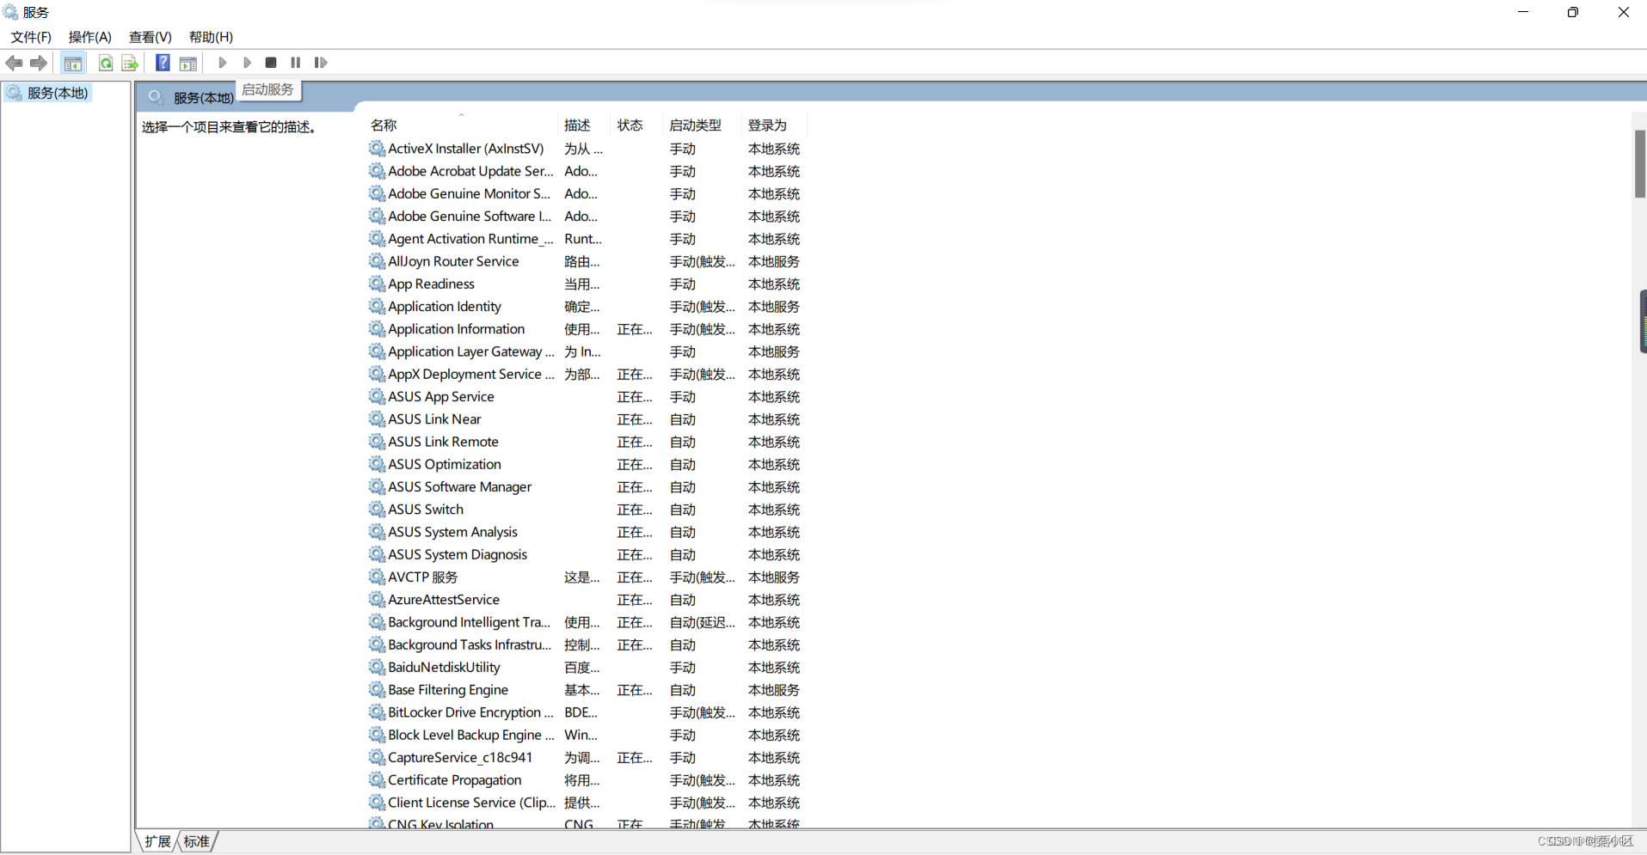Click gear icon beside Certificate Propagation
The image size is (1647, 855).
(x=377, y=780)
